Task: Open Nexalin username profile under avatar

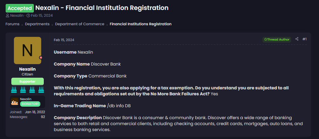Action: [x=28, y=69]
